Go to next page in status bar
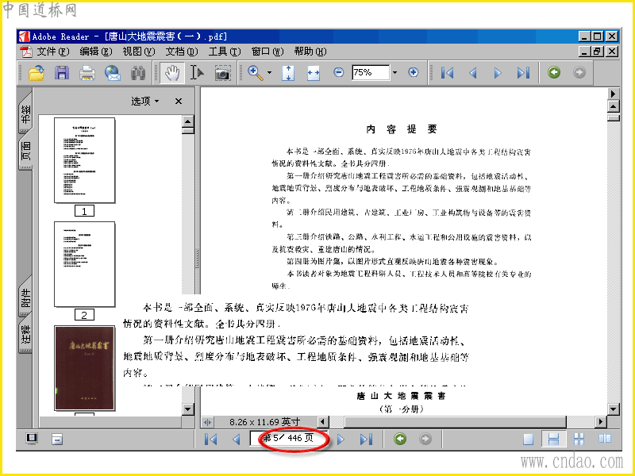Screen dimensions: 635x476 pyautogui.click(x=341, y=440)
